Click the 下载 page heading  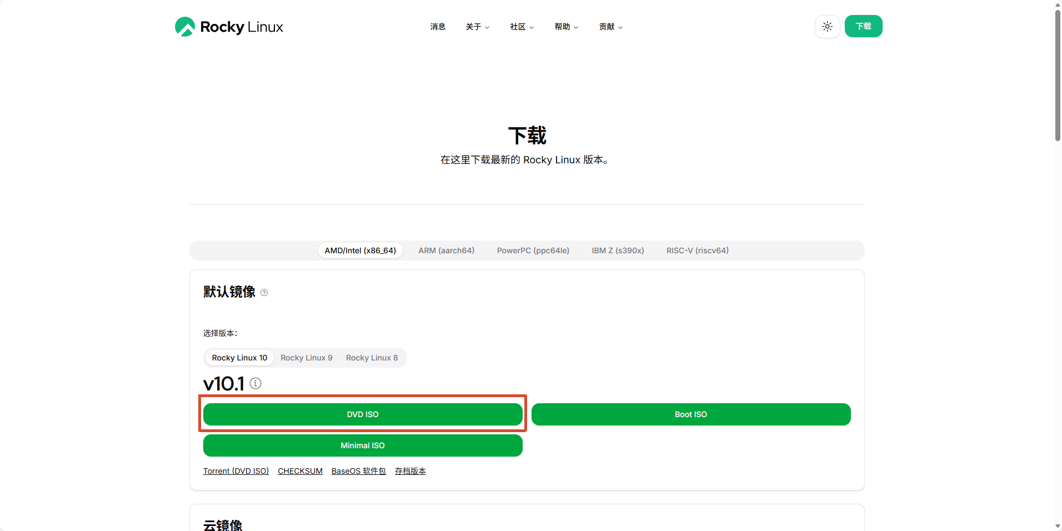point(527,136)
